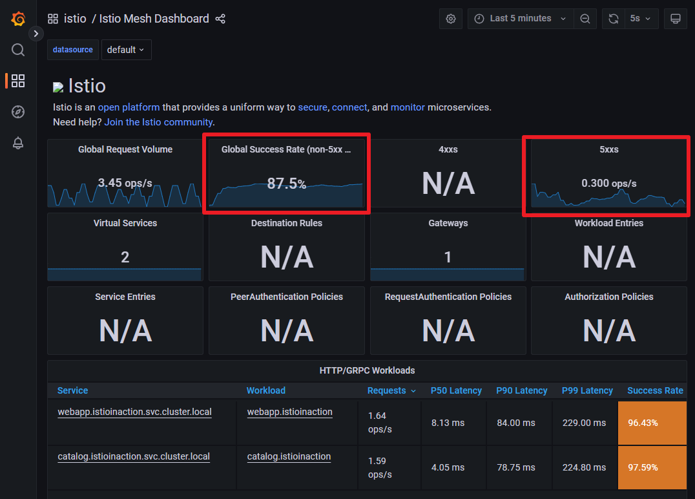Sort table by P99 Latency column

coord(587,390)
